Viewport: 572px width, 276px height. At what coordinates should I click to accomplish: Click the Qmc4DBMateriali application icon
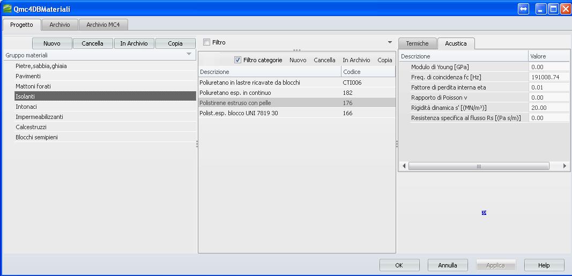coord(7,9)
